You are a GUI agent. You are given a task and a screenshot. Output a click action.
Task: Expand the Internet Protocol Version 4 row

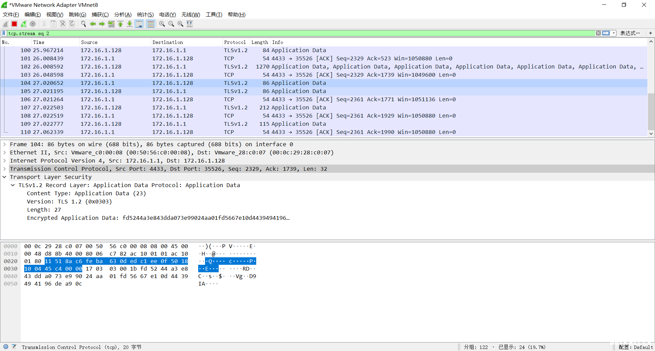pos(4,161)
